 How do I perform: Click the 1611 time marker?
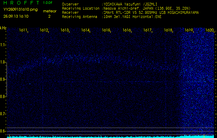23,30
